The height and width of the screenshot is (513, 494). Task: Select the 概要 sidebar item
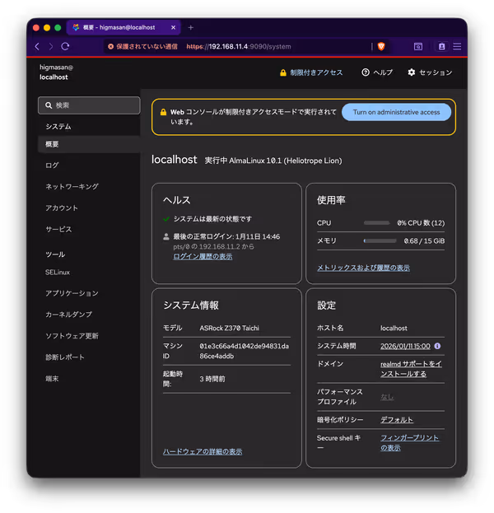pyautogui.click(x=89, y=144)
